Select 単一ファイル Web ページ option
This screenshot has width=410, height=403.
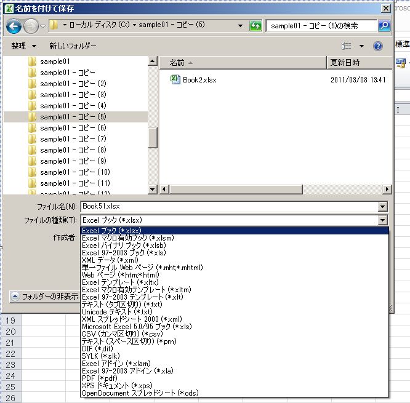pyautogui.click(x=235, y=268)
